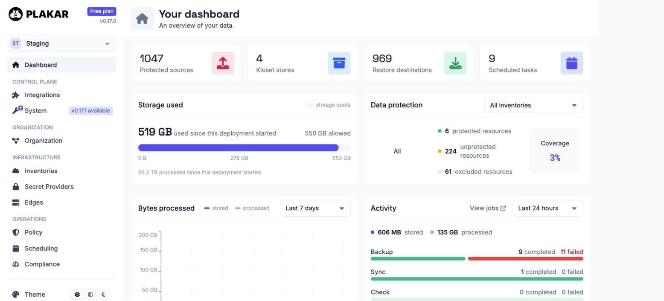Click the 519 GB used value

[x=155, y=132]
